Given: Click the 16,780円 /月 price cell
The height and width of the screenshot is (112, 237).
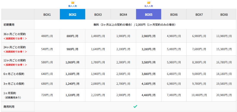Looking at the screenshot, I should pyautogui.click(x=224, y=62).
